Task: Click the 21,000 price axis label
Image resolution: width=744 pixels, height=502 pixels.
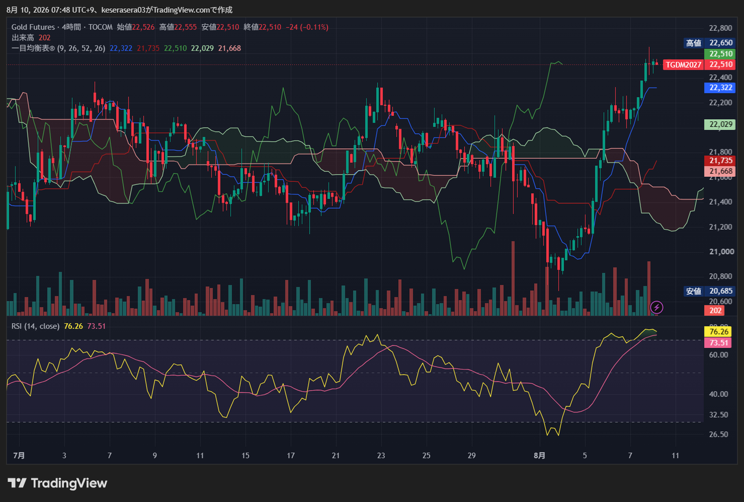Action: pos(721,251)
